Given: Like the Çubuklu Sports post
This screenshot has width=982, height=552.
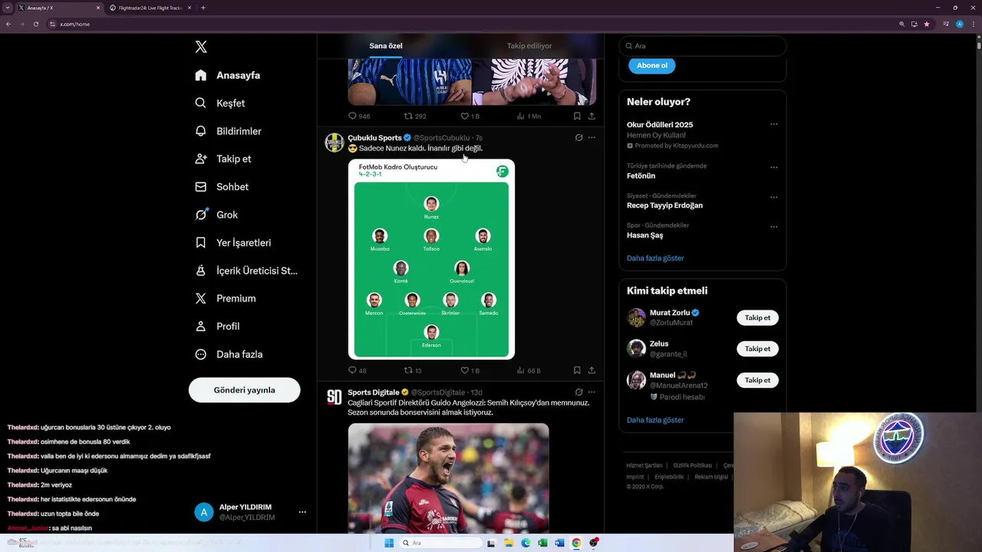Looking at the screenshot, I should point(464,370).
